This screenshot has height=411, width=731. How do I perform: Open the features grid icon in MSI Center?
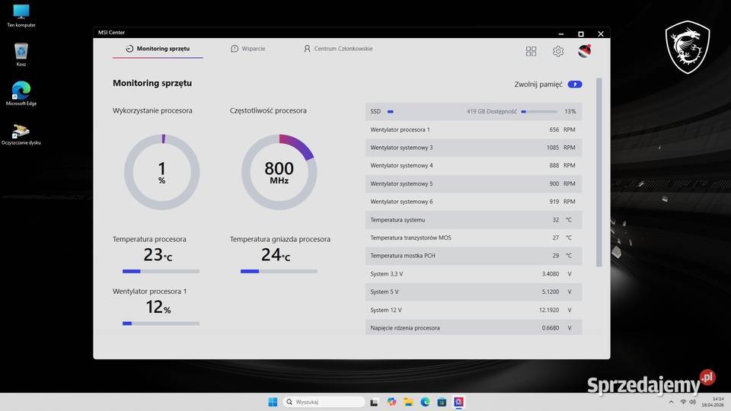coord(531,51)
